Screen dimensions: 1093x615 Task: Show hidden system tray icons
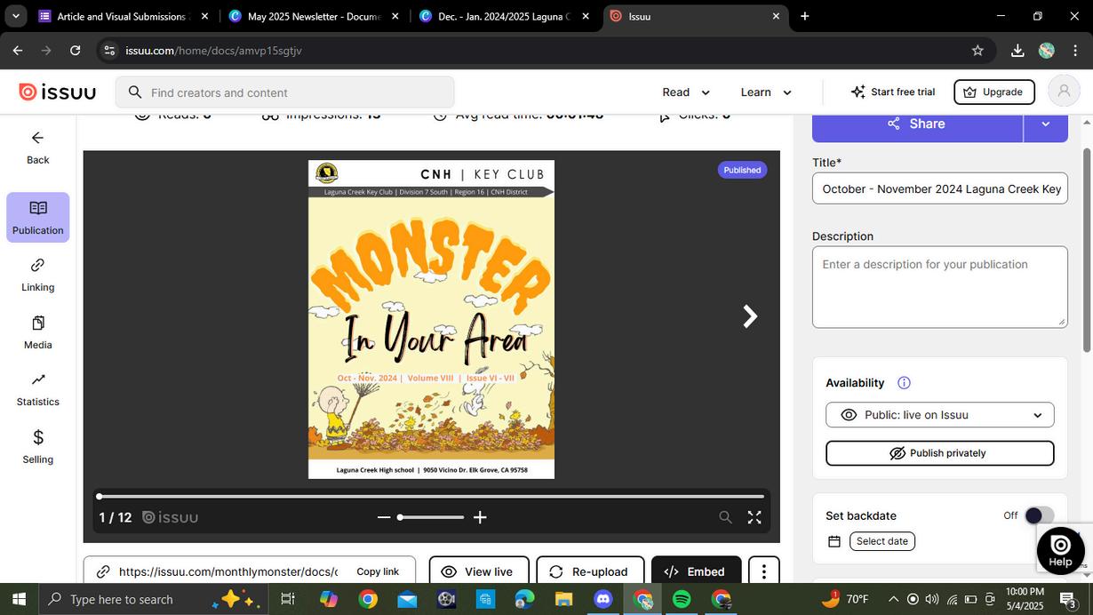point(893,599)
